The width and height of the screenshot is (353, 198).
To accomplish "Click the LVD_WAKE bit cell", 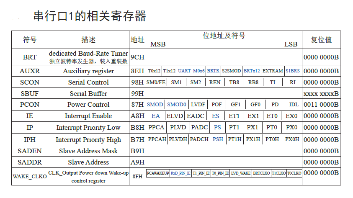I will [x=241, y=173].
